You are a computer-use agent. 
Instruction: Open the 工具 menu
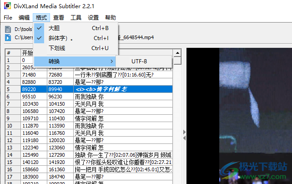[76, 17]
